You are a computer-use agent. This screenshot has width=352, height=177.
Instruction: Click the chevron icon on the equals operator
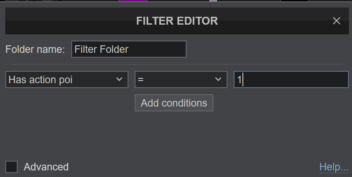[218, 79]
